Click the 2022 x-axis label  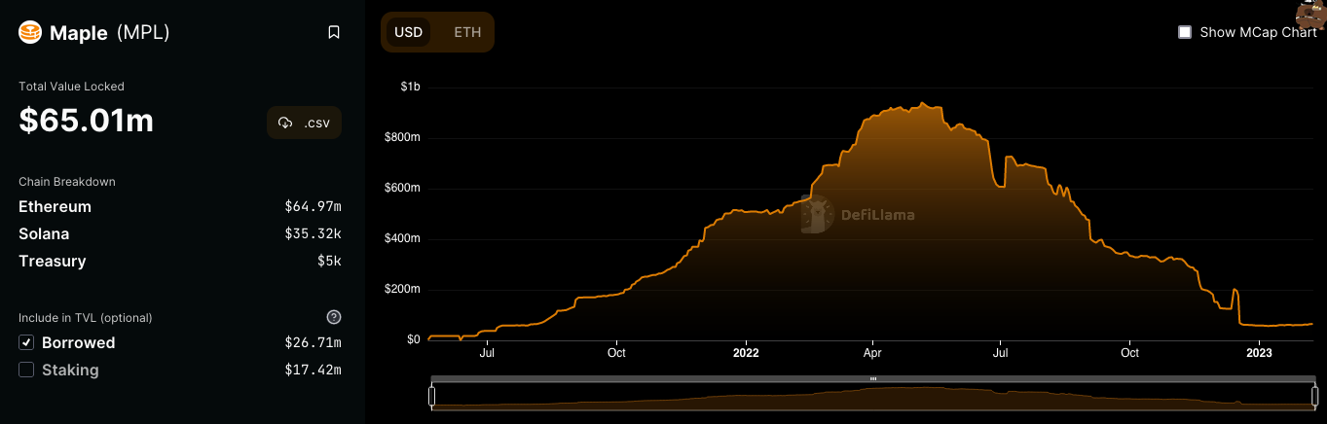[746, 352]
